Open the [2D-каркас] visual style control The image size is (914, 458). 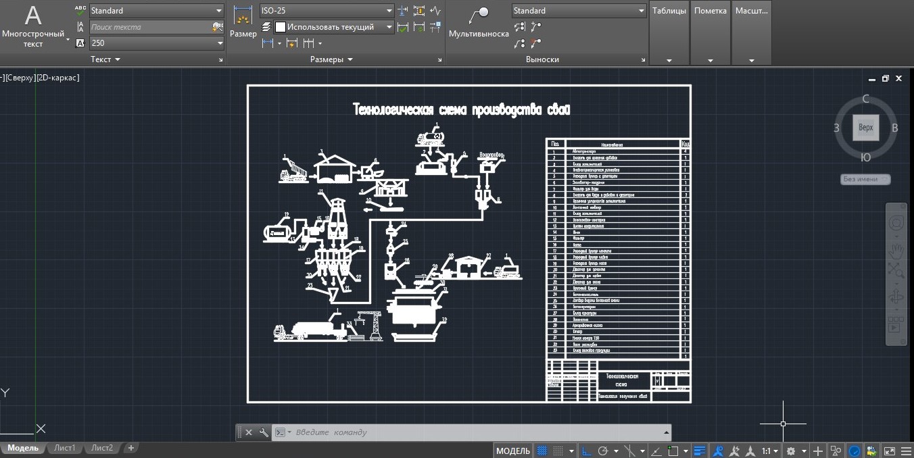57,78
